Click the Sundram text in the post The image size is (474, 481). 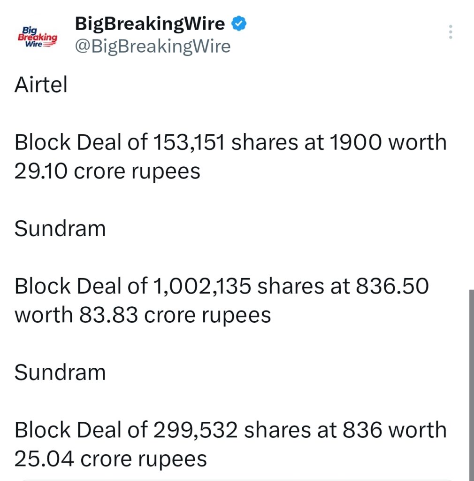[59, 229]
